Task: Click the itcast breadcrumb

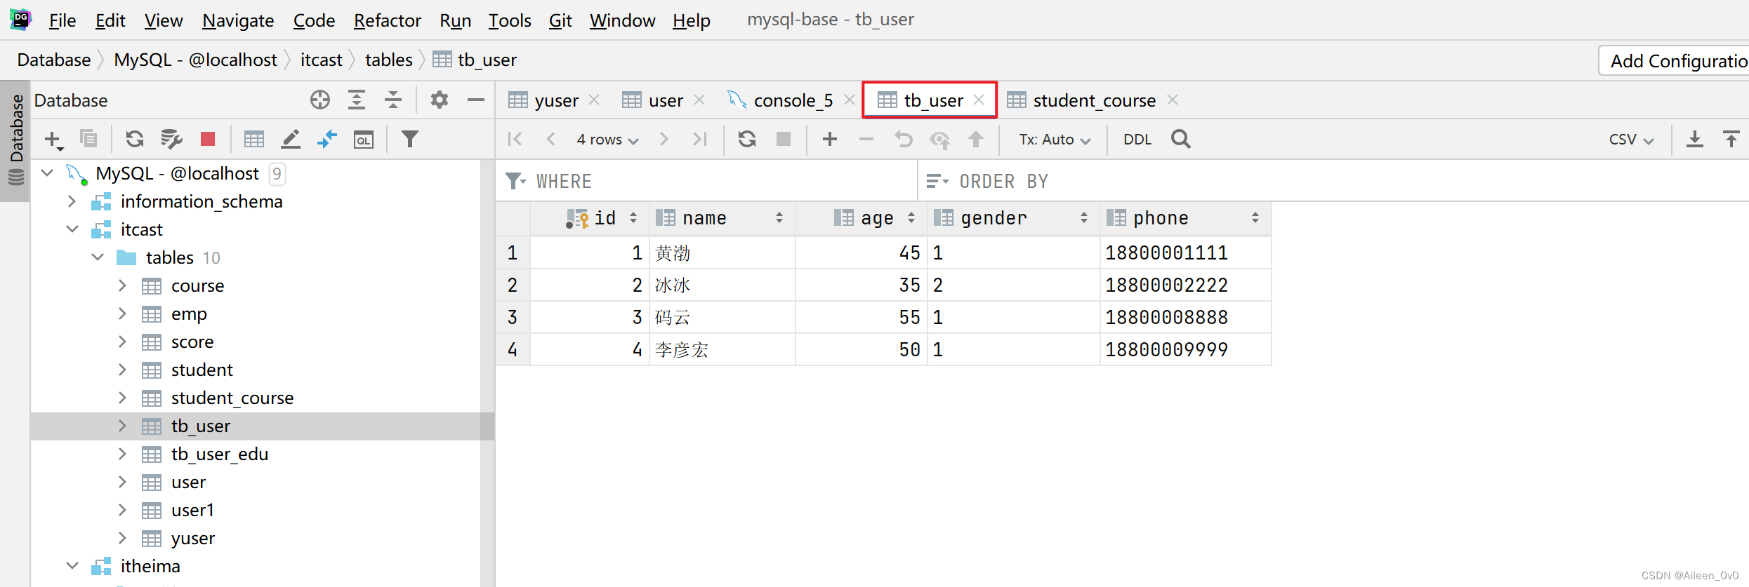Action: click(x=322, y=60)
